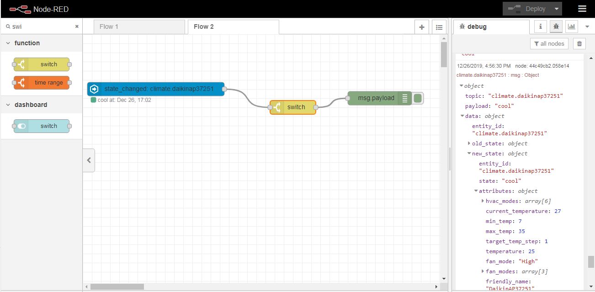The image size is (595, 292).
Task: Clear debug log with trash icon
Action: pos(579,43)
